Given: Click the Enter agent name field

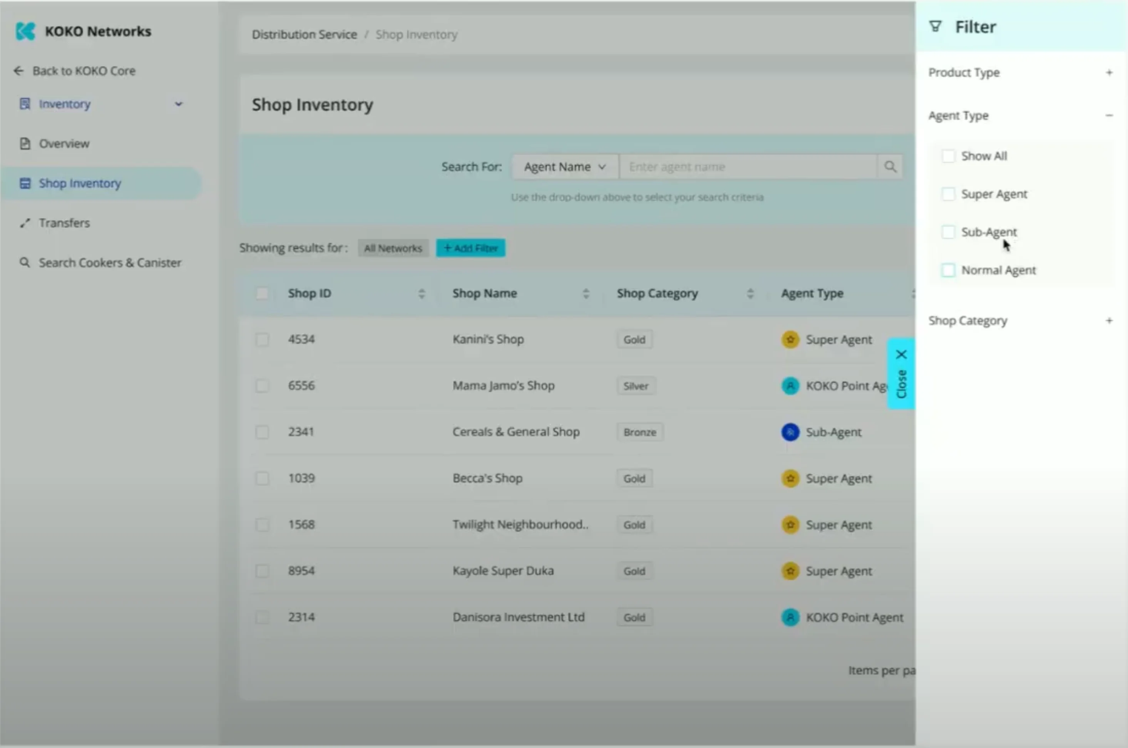Looking at the screenshot, I should 748,166.
